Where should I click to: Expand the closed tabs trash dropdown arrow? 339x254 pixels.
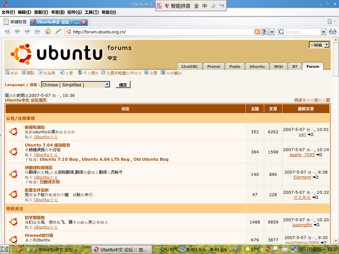[x=335, y=21]
